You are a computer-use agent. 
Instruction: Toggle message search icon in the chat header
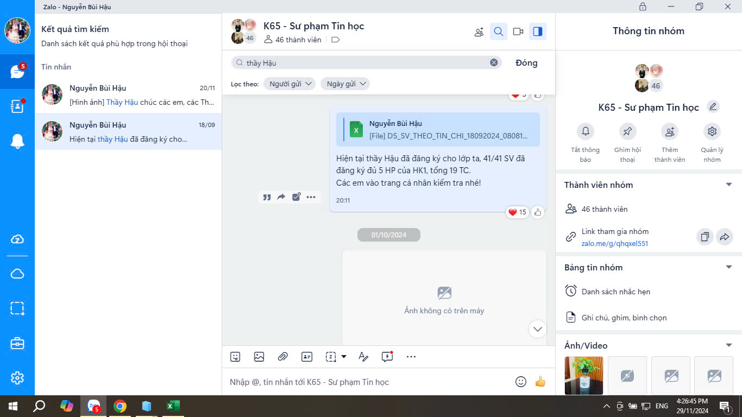[499, 31]
